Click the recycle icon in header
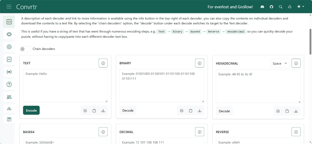Screen dimensions: 312x144 point(290,7)
